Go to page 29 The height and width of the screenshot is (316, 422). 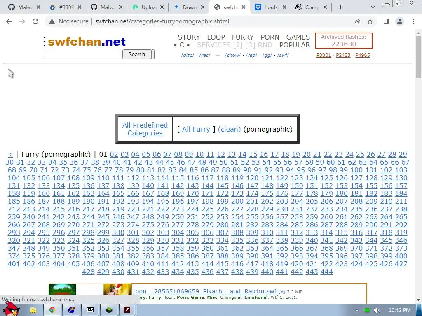(403, 155)
